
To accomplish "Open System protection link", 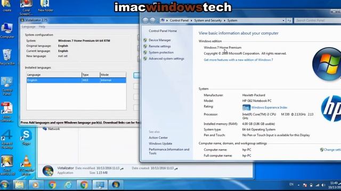I will 161,53.
